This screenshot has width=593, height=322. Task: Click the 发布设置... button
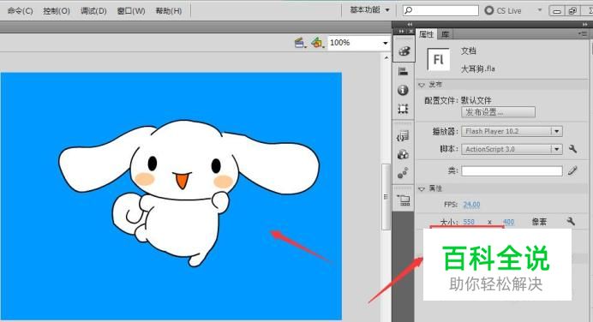498,112
